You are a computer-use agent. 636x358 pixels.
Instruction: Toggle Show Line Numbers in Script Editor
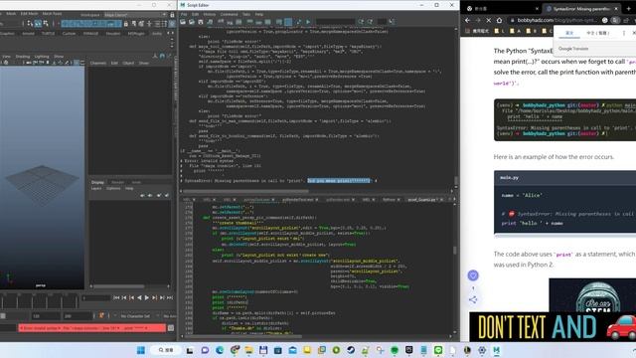point(288,22)
